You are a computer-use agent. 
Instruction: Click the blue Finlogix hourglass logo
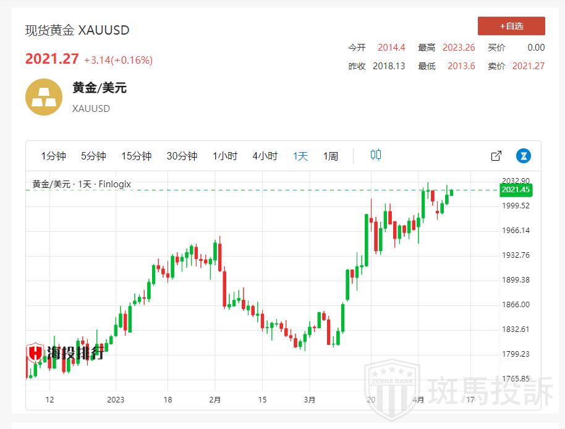[x=524, y=156]
